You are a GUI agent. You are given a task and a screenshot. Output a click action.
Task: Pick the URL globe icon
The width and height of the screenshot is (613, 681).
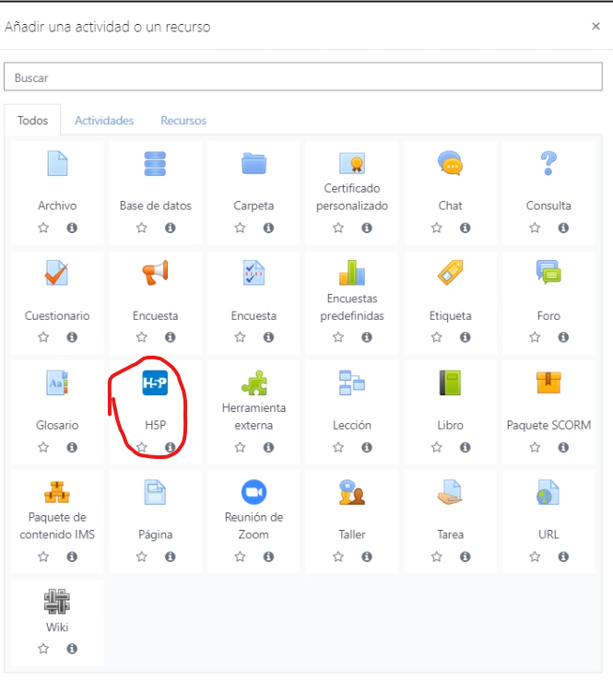point(548,492)
